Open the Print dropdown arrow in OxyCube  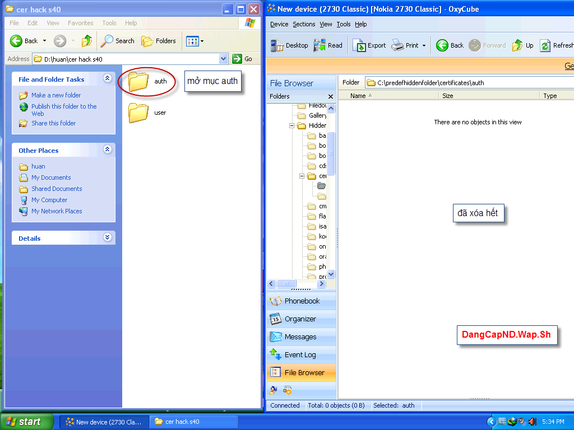point(424,46)
